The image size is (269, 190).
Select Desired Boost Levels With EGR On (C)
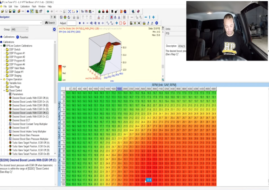(29, 116)
